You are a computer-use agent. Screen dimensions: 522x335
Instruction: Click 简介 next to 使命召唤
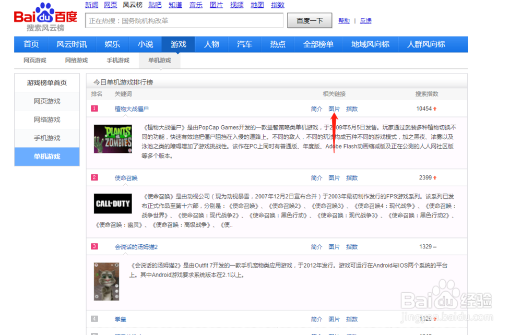[x=316, y=177]
